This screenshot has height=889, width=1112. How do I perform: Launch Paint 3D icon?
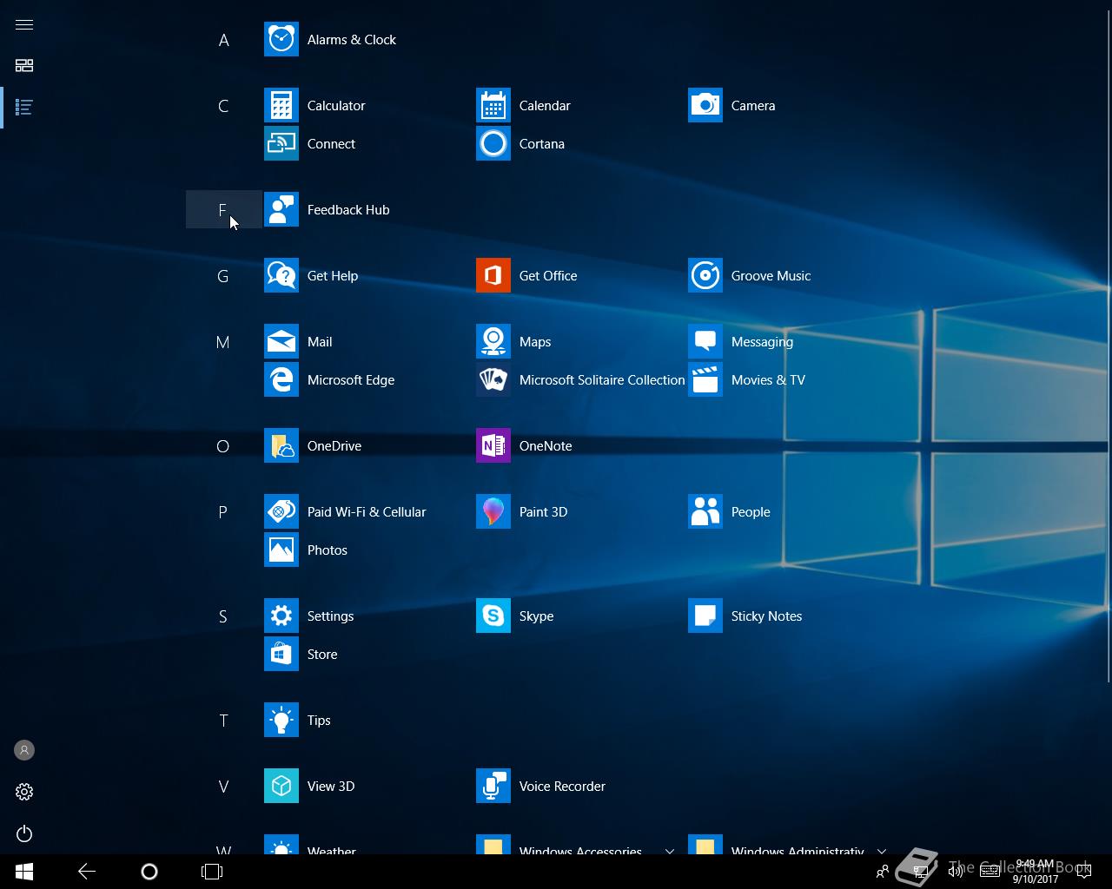pos(493,512)
